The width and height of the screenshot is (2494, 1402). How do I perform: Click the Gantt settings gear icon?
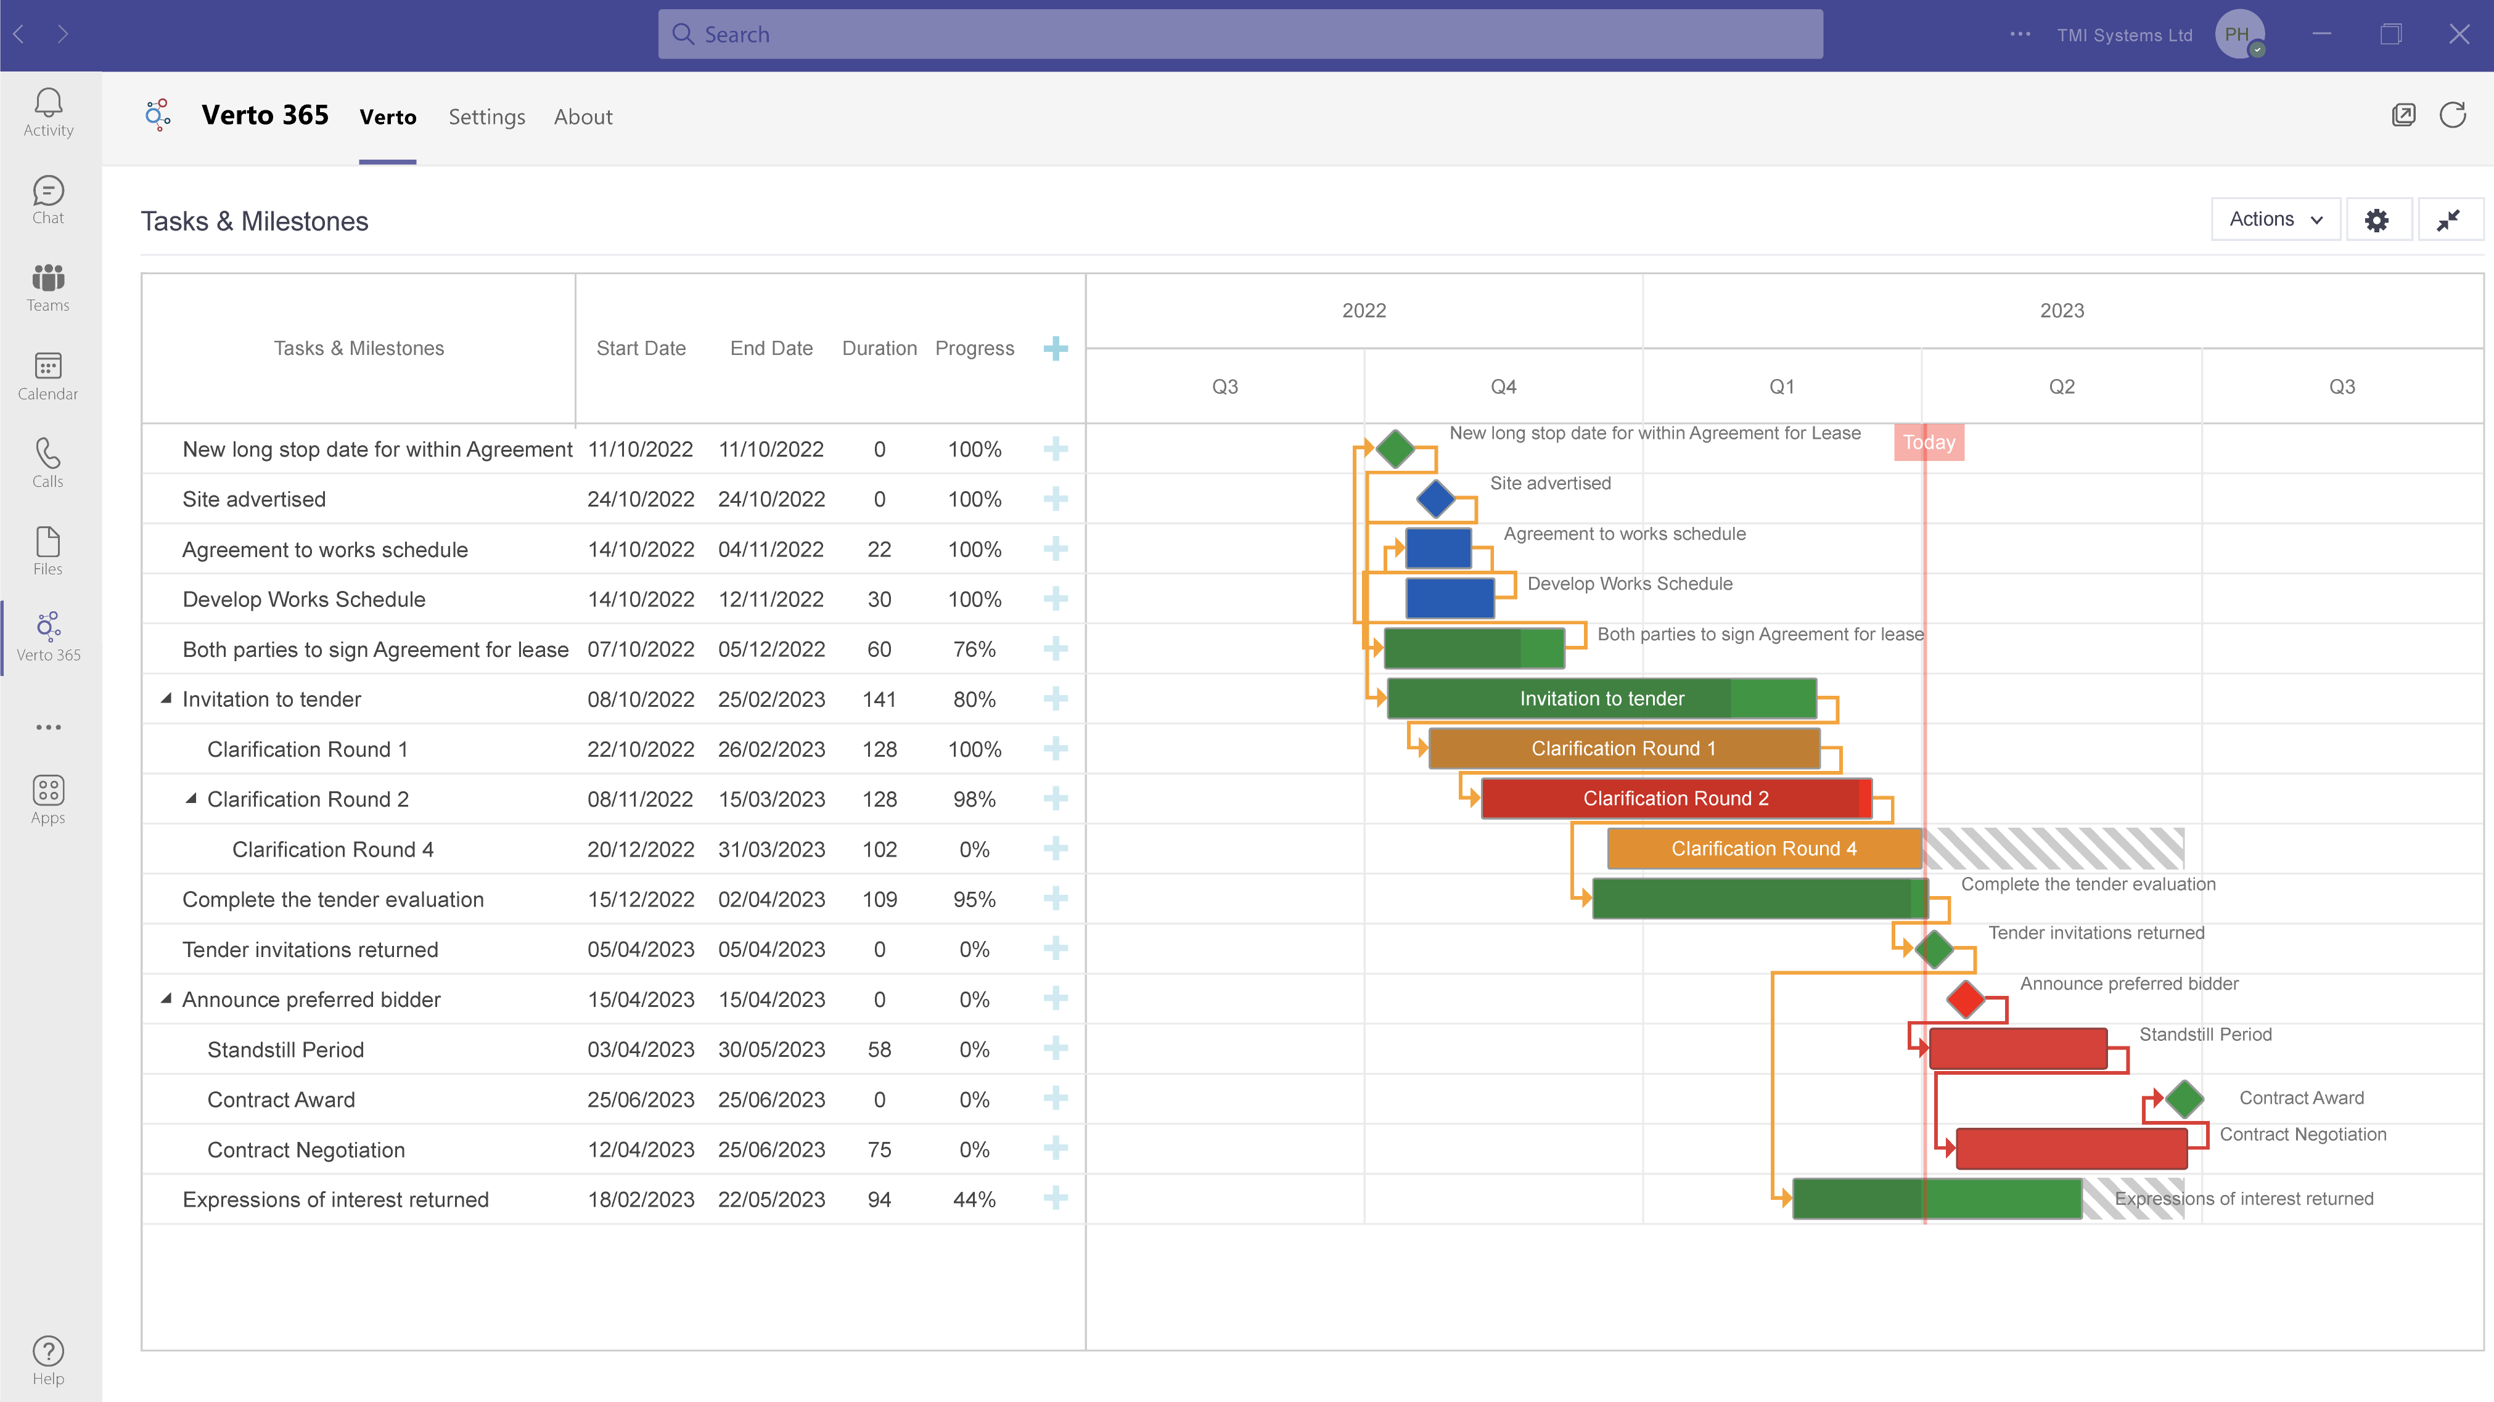[x=2377, y=219]
